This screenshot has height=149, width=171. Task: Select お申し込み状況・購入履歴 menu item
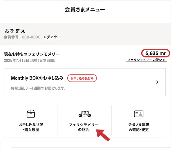[31, 120]
